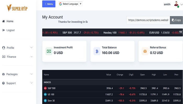
Task: Click the Dow 30 badge icon
Action: point(45,101)
